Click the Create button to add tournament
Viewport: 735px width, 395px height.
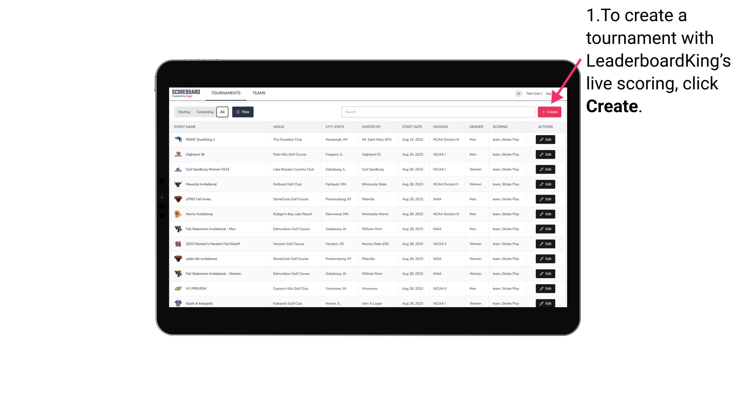(549, 112)
